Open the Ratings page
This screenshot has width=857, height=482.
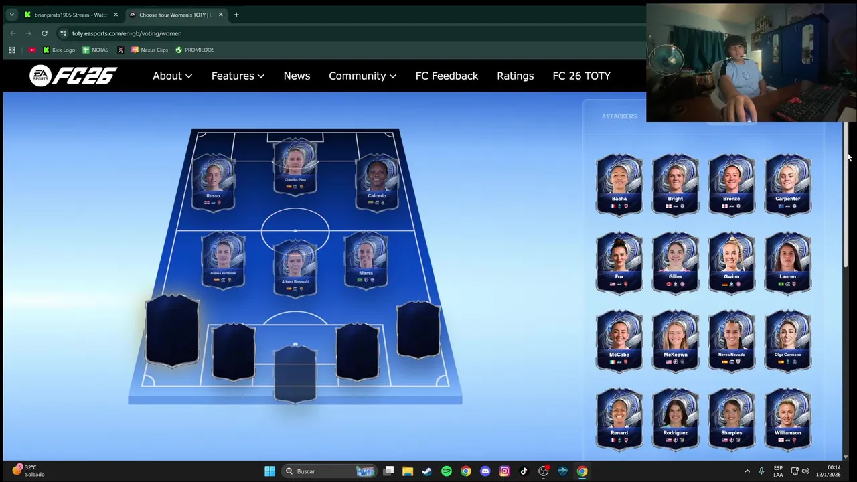point(515,76)
